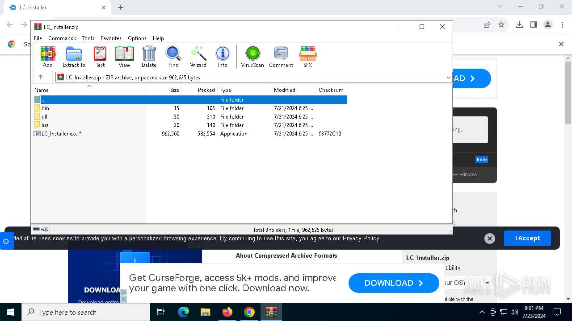The height and width of the screenshot is (321, 572).
Task: Start VirusScan bug icon
Action: point(252,57)
